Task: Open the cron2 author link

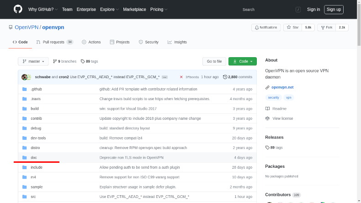Action: point(64,77)
